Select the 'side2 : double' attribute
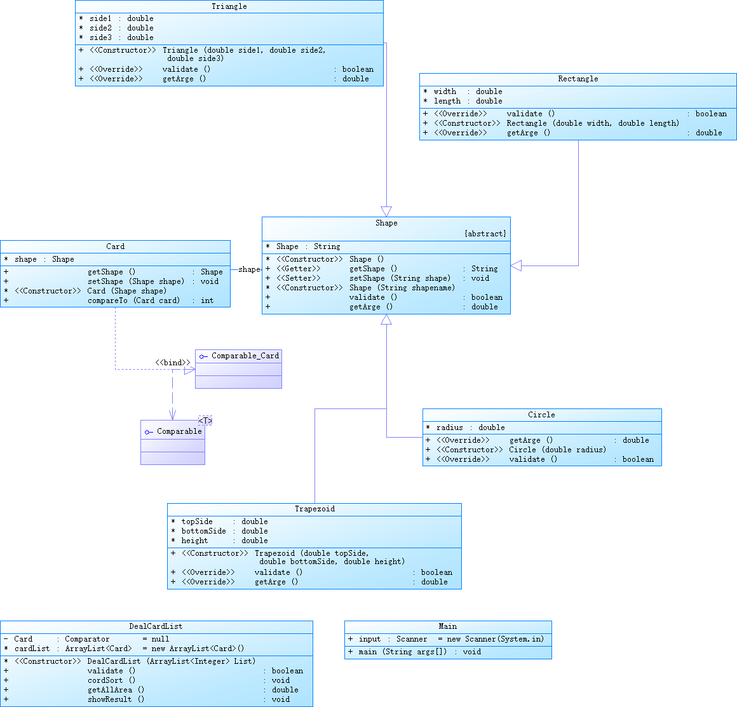Screen dimensions: 737x707 pos(116,28)
